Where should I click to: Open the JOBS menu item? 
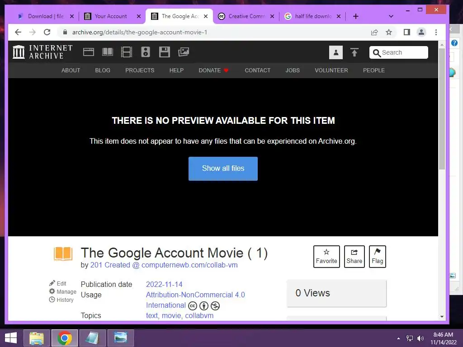pos(293,70)
